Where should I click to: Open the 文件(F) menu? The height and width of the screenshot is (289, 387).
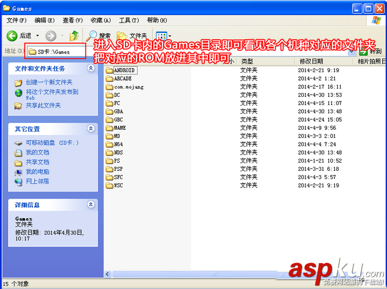click(x=16, y=20)
